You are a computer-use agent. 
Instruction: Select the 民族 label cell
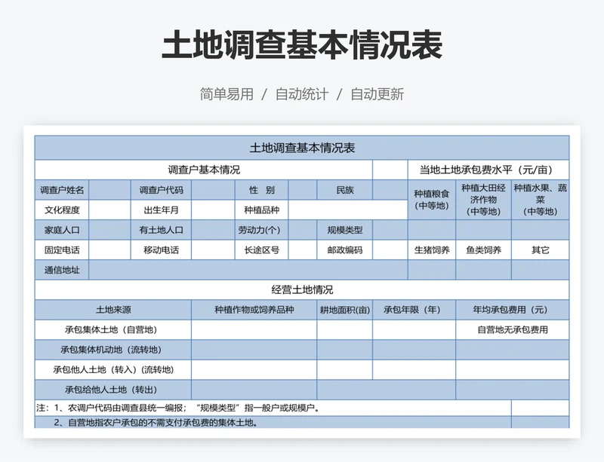point(344,190)
